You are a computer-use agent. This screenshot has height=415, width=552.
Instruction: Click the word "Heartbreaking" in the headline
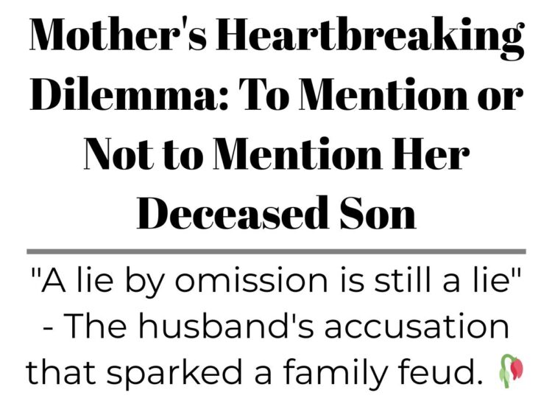pyautogui.click(x=371, y=38)
